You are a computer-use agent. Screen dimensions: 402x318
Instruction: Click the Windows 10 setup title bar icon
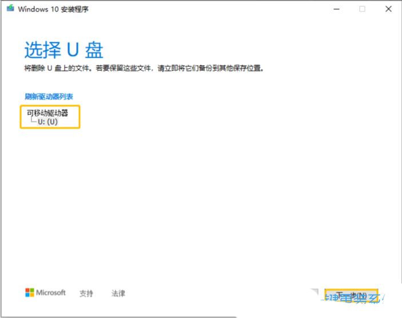tap(10, 9)
